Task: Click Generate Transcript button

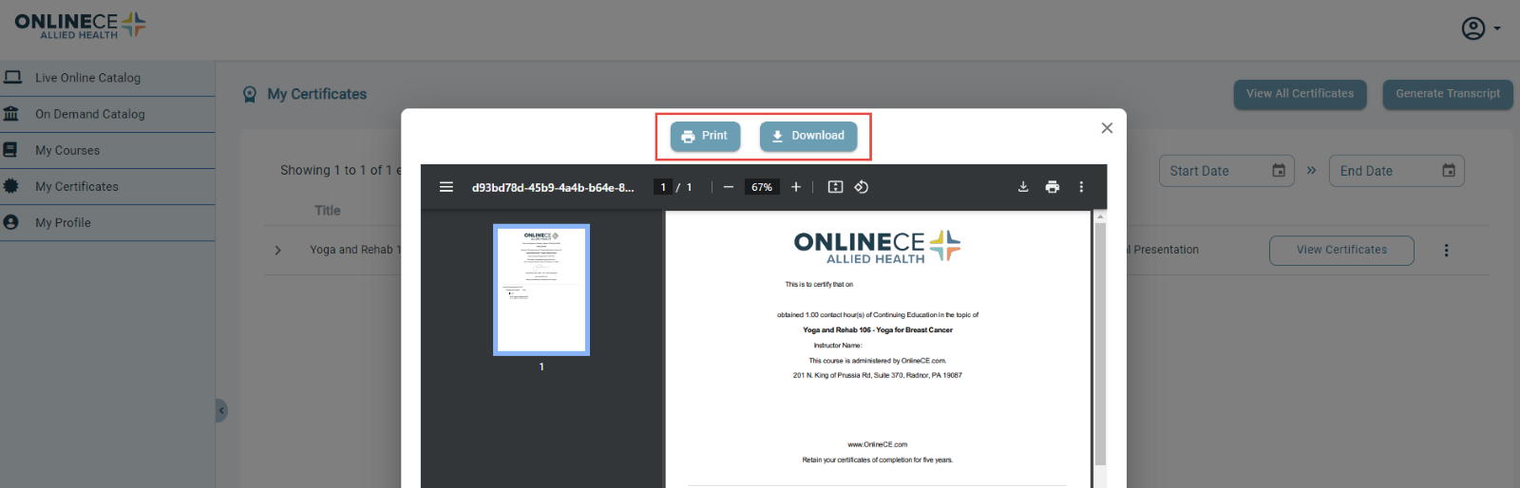Action: click(1448, 94)
